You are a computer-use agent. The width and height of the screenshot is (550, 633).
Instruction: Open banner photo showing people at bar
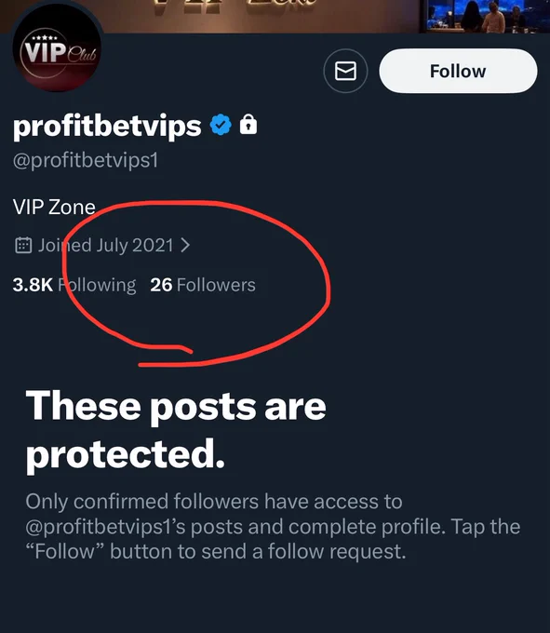pyautogui.click(x=483, y=16)
